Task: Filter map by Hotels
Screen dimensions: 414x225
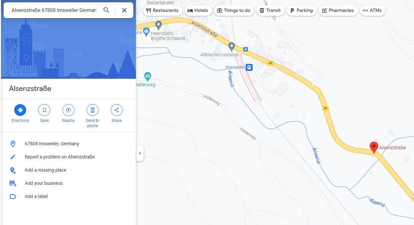Action: [x=198, y=11]
